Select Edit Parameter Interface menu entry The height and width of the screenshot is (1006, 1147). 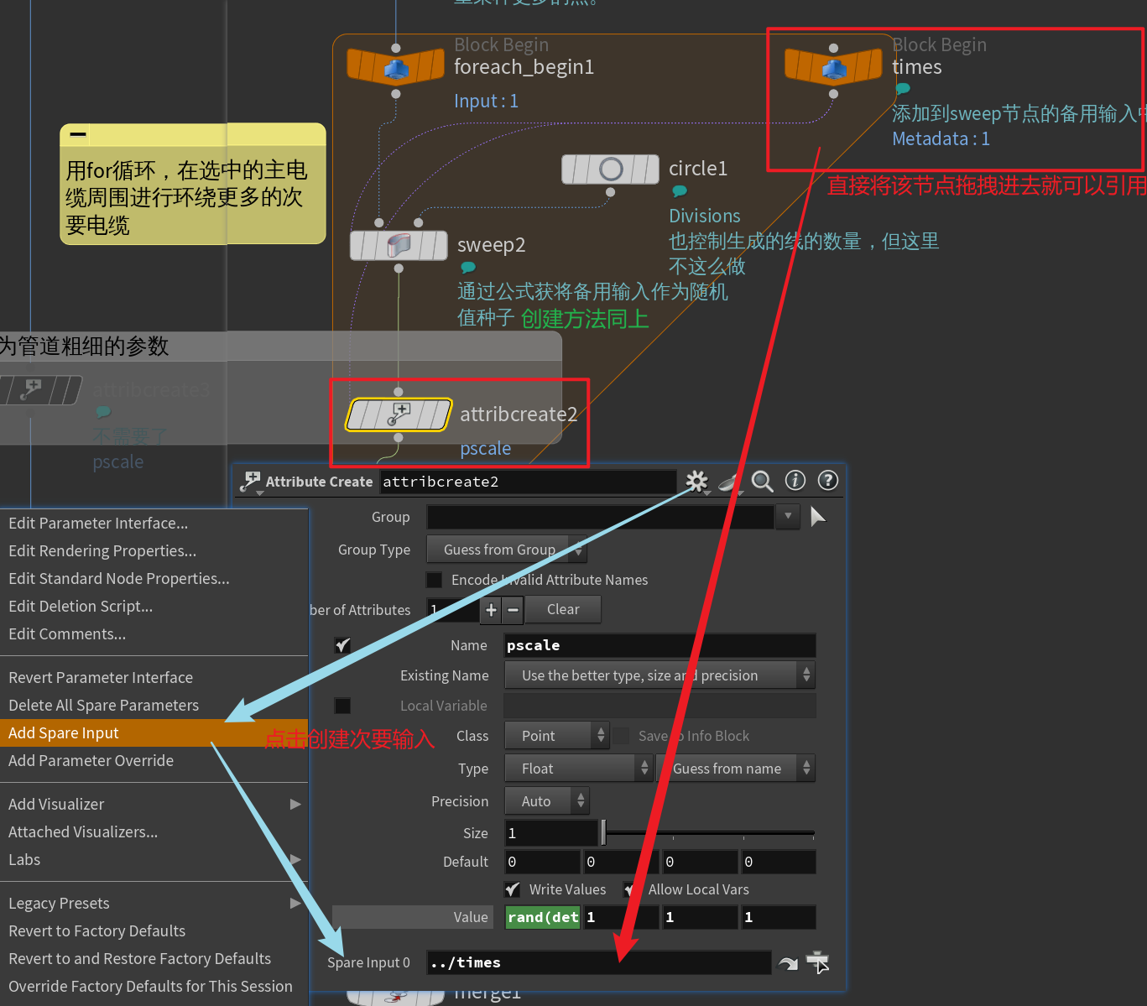coord(98,524)
